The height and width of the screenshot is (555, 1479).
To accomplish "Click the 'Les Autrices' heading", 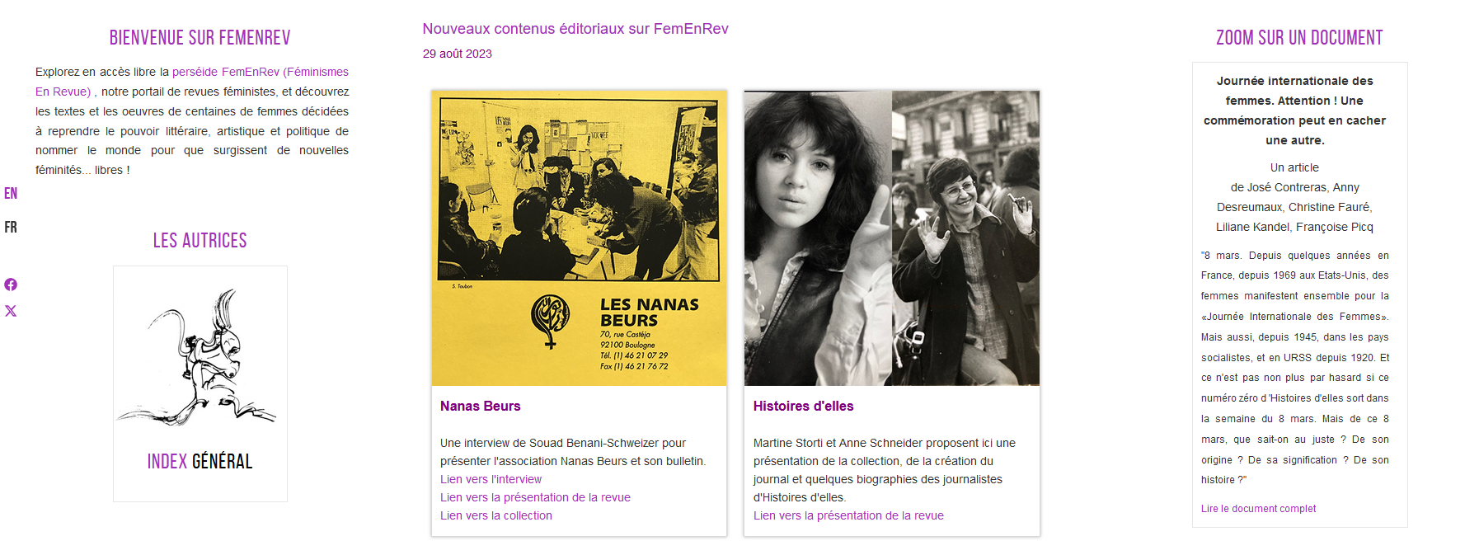I will pos(200,241).
